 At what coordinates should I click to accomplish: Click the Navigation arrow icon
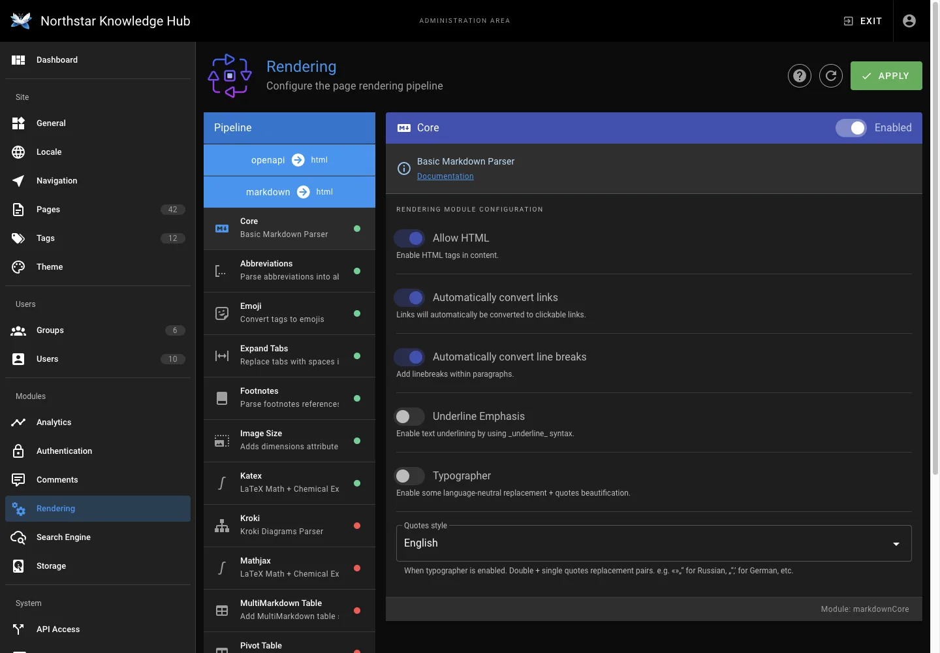(18, 181)
